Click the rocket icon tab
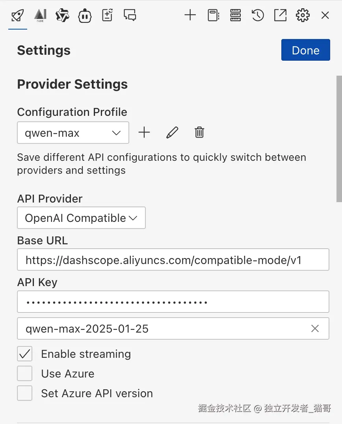342x424 pixels. pyautogui.click(x=18, y=15)
